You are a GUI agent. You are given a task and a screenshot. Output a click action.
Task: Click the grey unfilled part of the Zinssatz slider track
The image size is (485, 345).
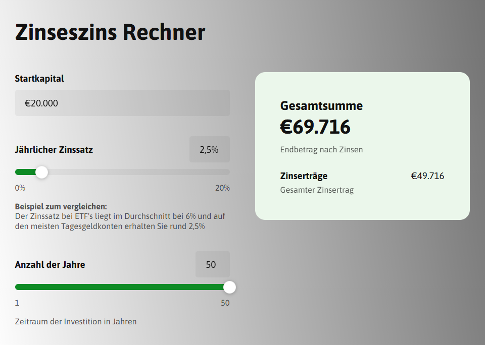tap(136, 172)
